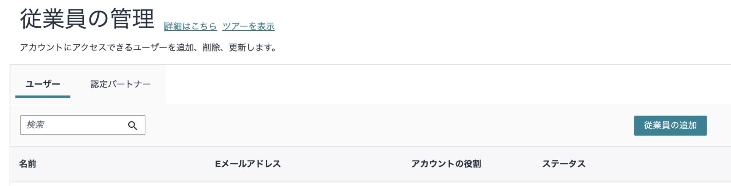
Task: Switch to the ユーザー tab
Action: tap(43, 84)
